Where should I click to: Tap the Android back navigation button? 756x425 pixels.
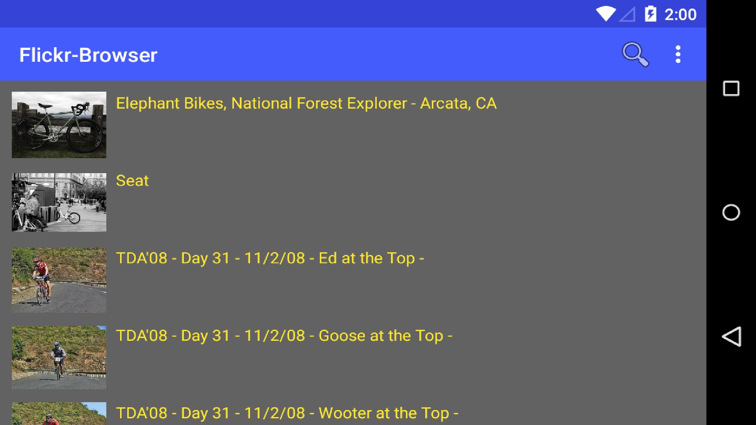tap(731, 336)
